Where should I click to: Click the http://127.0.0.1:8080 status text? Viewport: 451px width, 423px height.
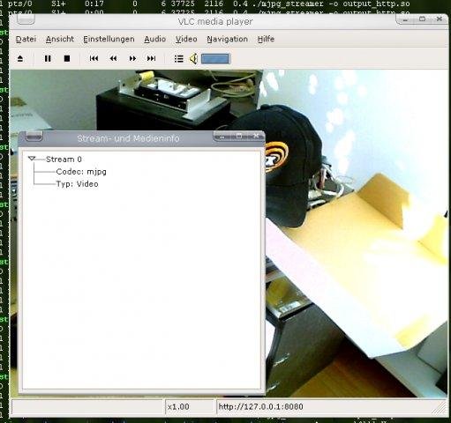pyautogui.click(x=260, y=407)
